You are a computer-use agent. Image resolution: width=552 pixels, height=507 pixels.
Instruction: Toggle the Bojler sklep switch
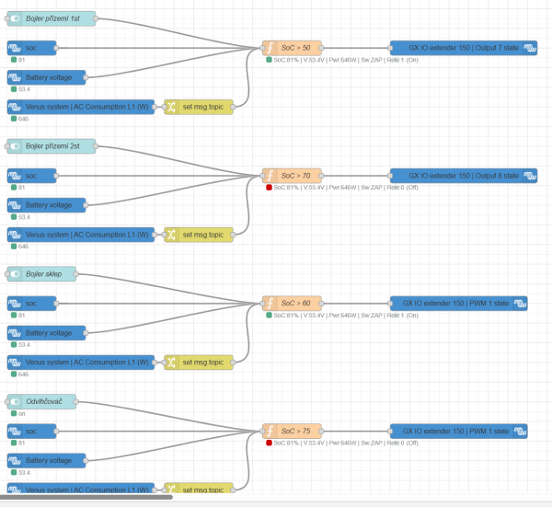pos(15,274)
